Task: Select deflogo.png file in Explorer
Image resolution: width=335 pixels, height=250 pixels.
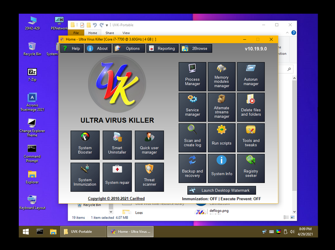Action: [219, 211]
